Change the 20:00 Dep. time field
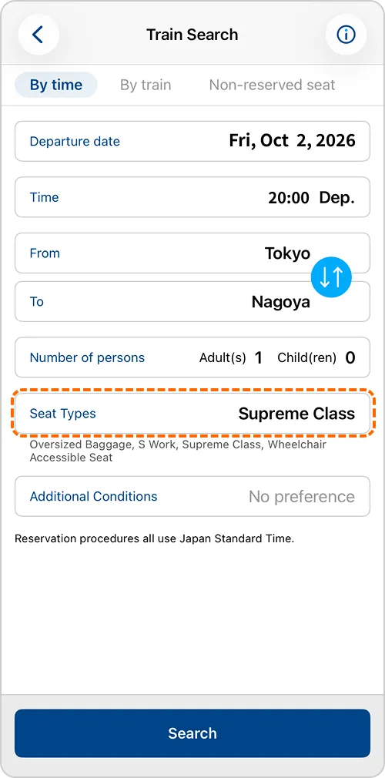The height and width of the screenshot is (778, 385). point(192,197)
